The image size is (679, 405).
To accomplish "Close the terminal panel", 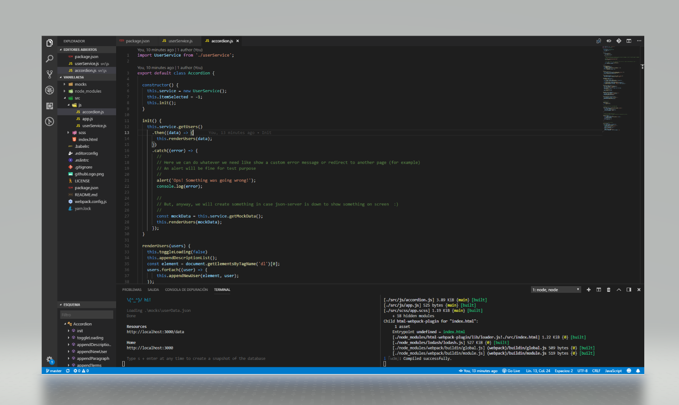I will point(639,289).
